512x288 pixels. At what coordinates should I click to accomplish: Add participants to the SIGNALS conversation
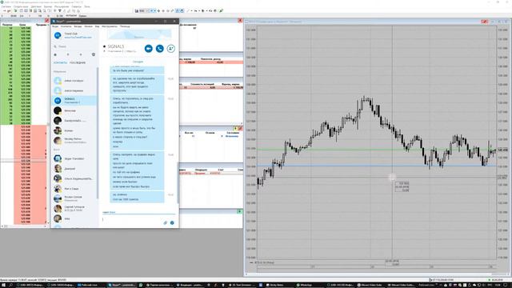pos(170,48)
